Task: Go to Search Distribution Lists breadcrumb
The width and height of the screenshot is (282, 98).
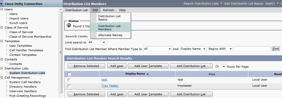Action: click(201, 4)
